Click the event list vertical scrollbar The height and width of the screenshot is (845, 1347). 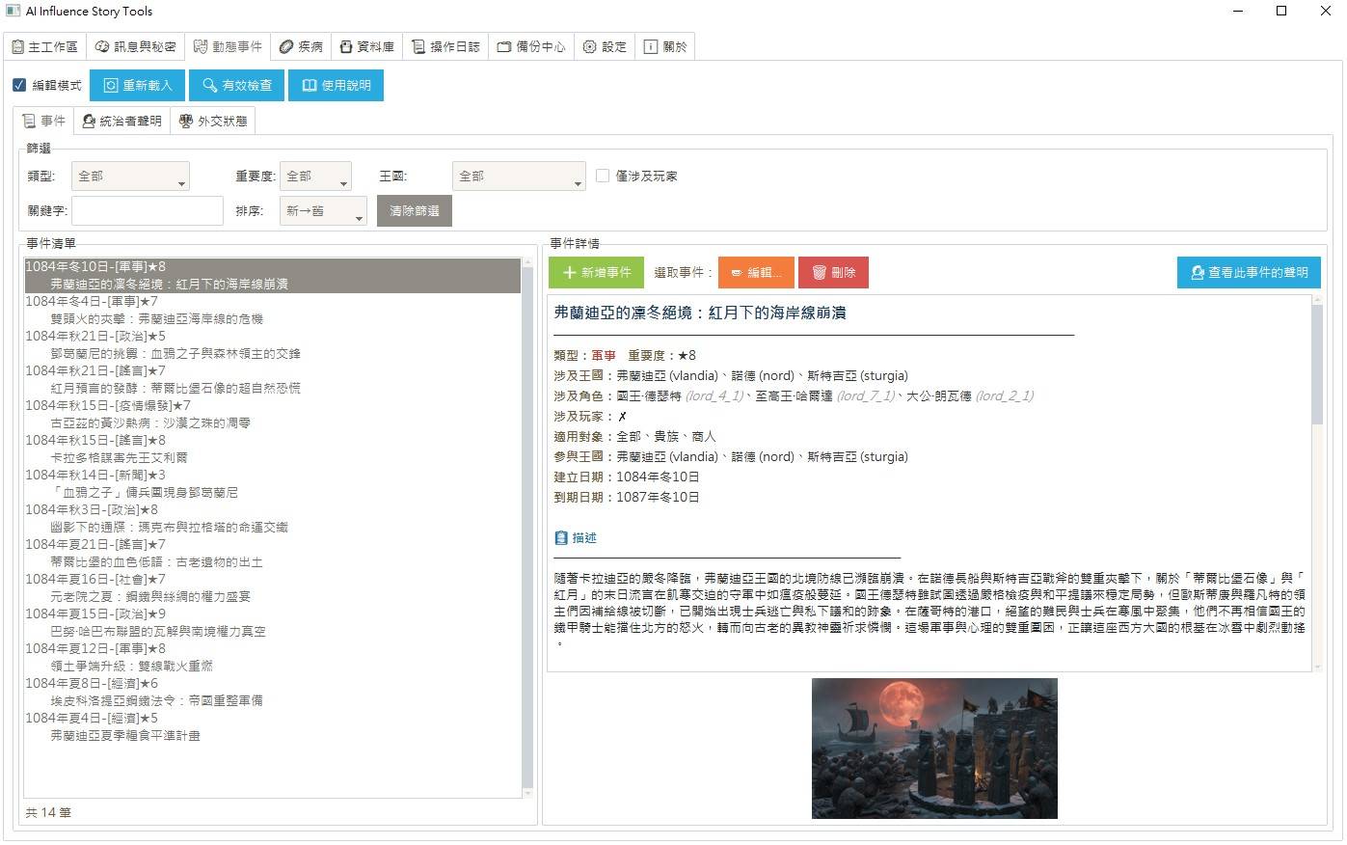[526, 527]
